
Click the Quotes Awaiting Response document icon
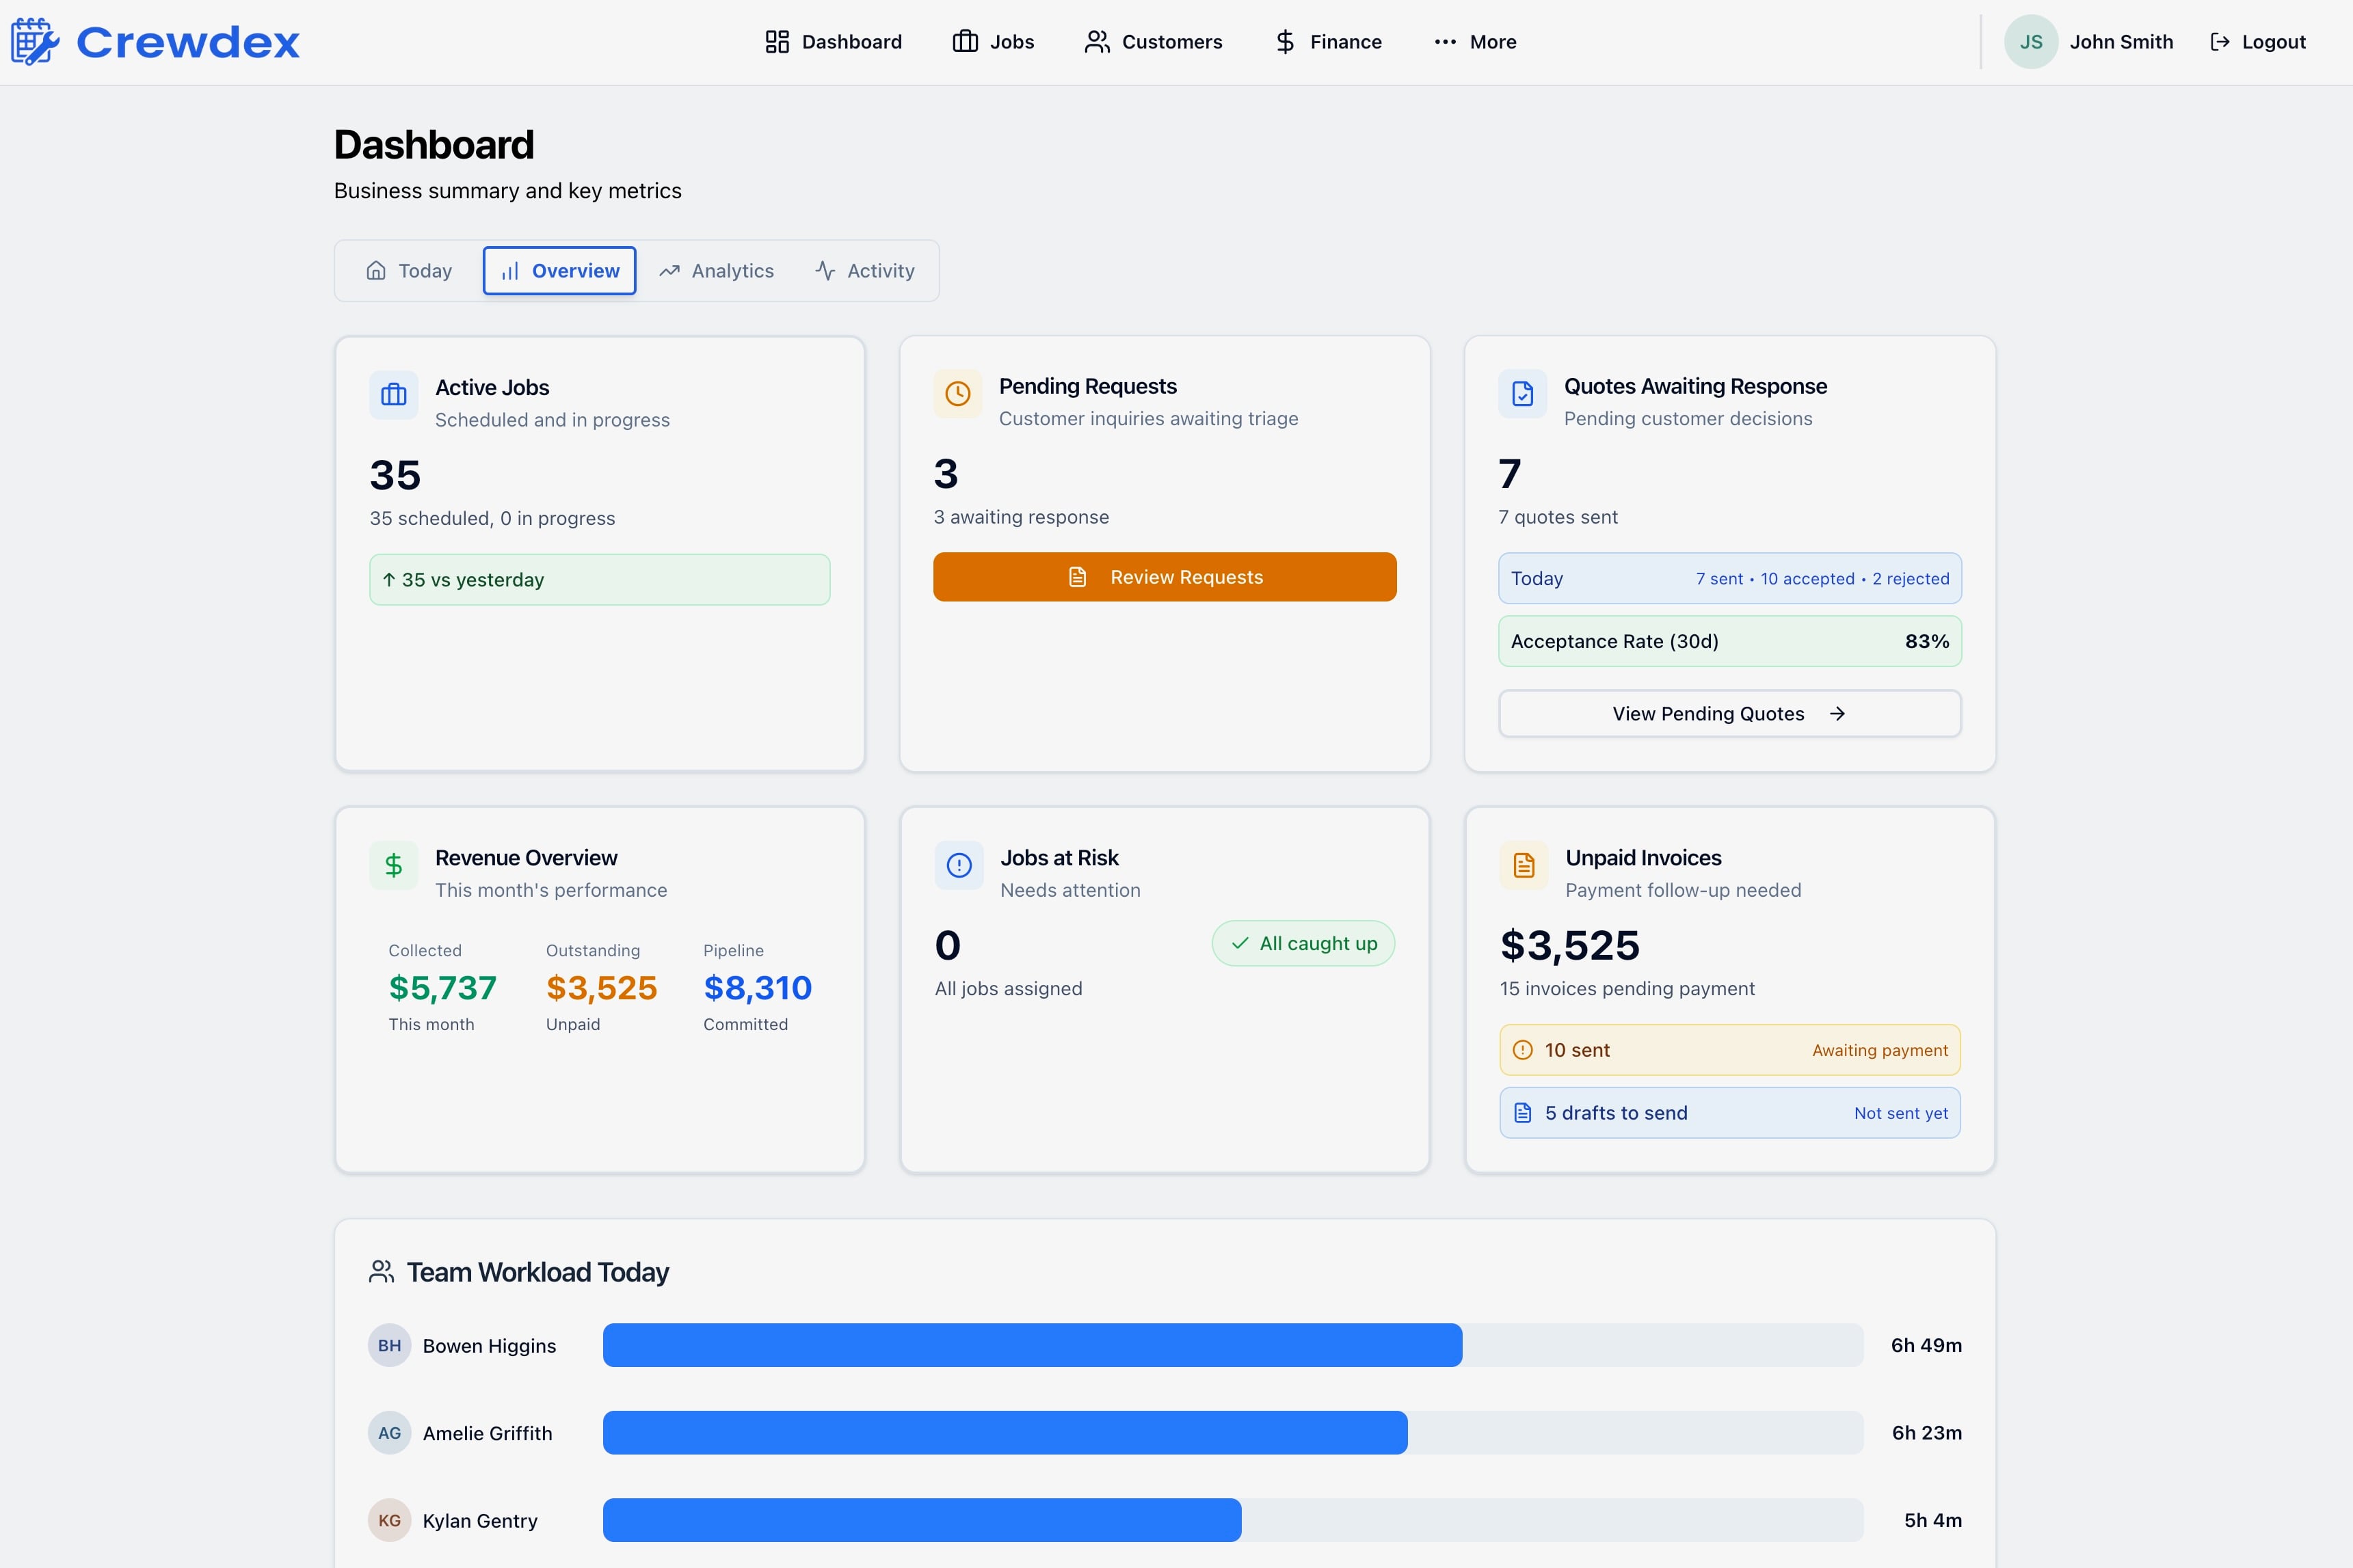click(1521, 394)
